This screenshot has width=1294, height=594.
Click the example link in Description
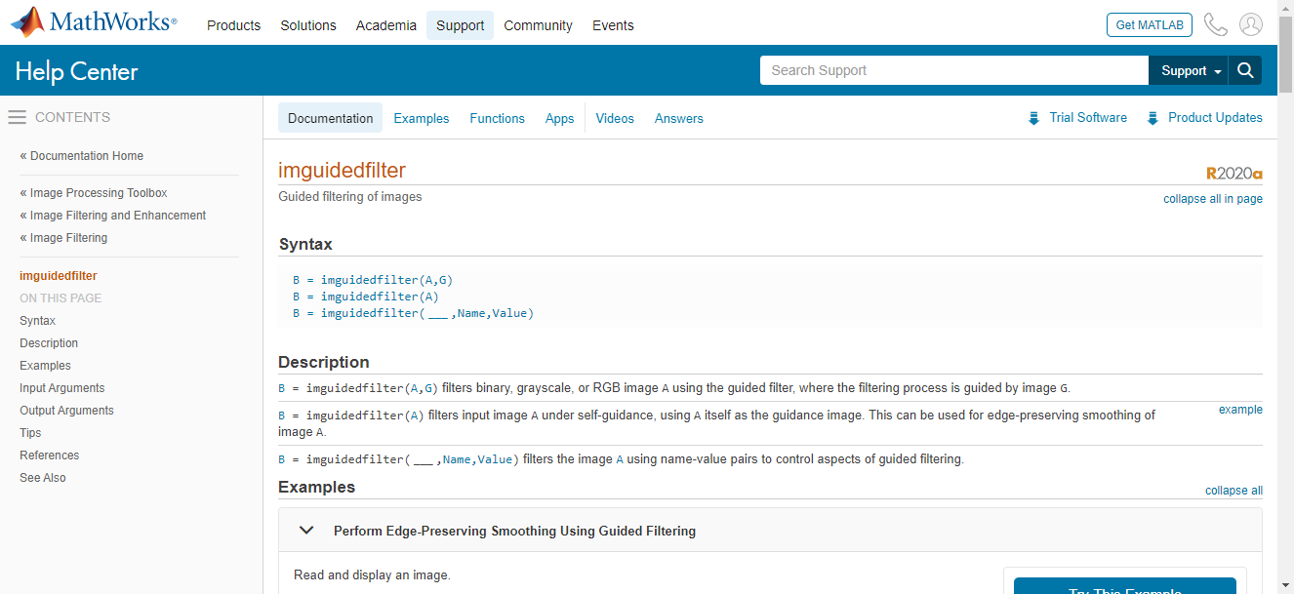(x=1240, y=410)
